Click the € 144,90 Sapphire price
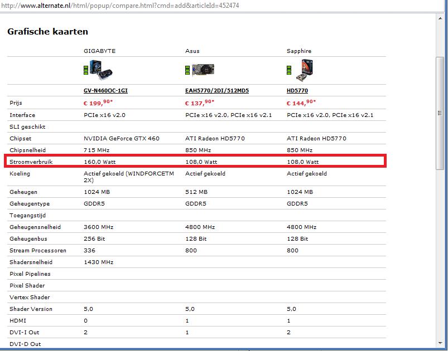This screenshot has width=448, height=351. point(301,103)
